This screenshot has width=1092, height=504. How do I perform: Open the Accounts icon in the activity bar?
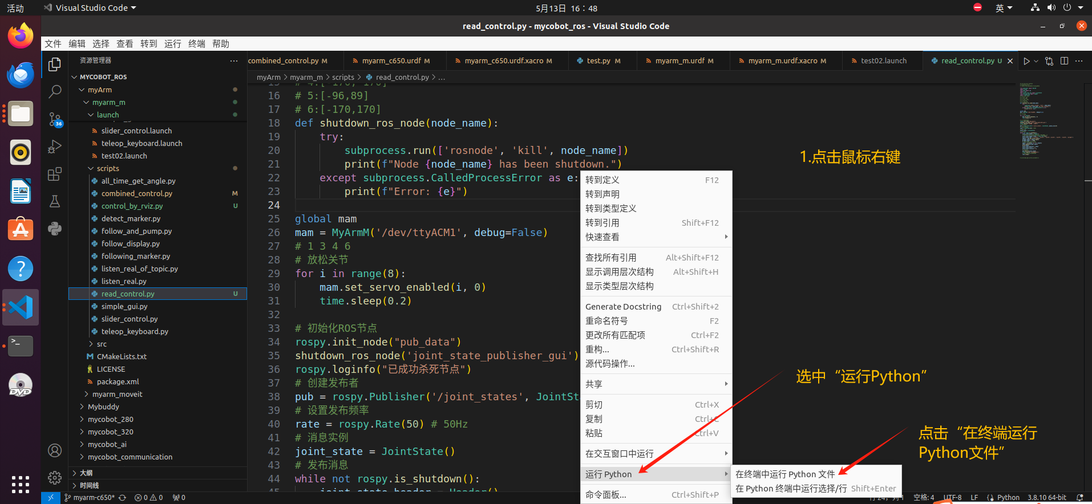pyautogui.click(x=55, y=450)
